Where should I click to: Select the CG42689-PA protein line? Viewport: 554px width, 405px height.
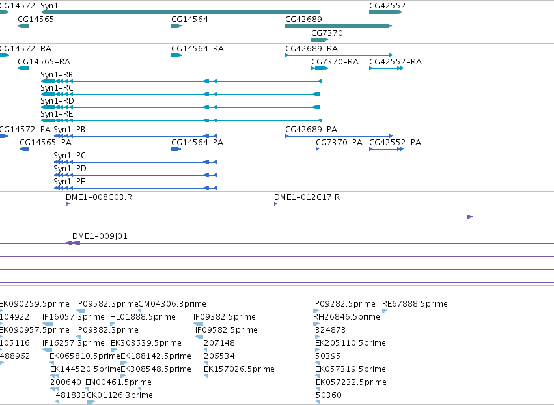(x=339, y=136)
